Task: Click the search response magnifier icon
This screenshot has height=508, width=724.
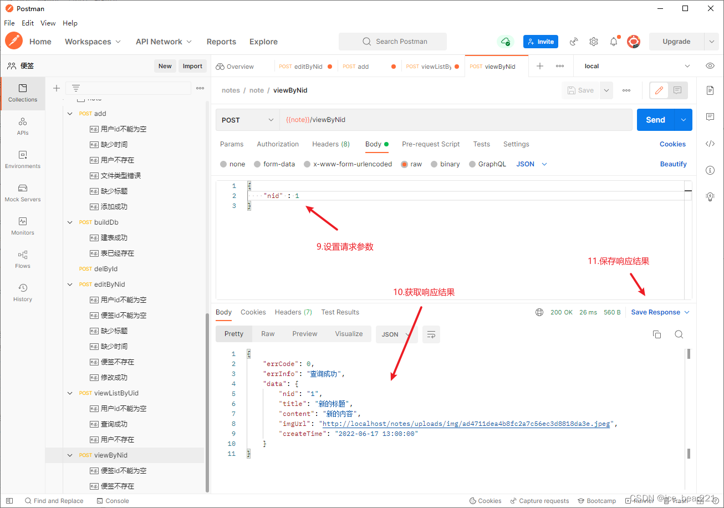Action: click(679, 334)
